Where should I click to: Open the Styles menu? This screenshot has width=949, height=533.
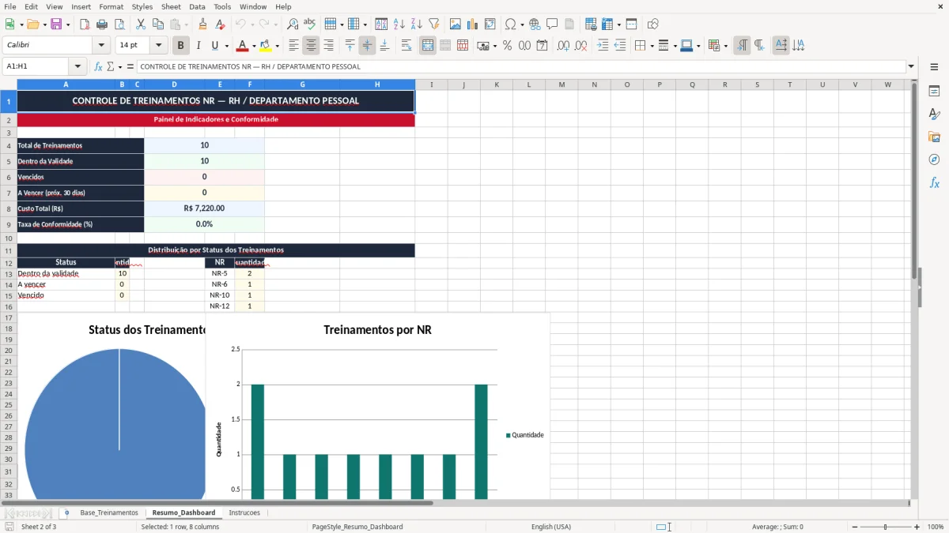point(142,6)
